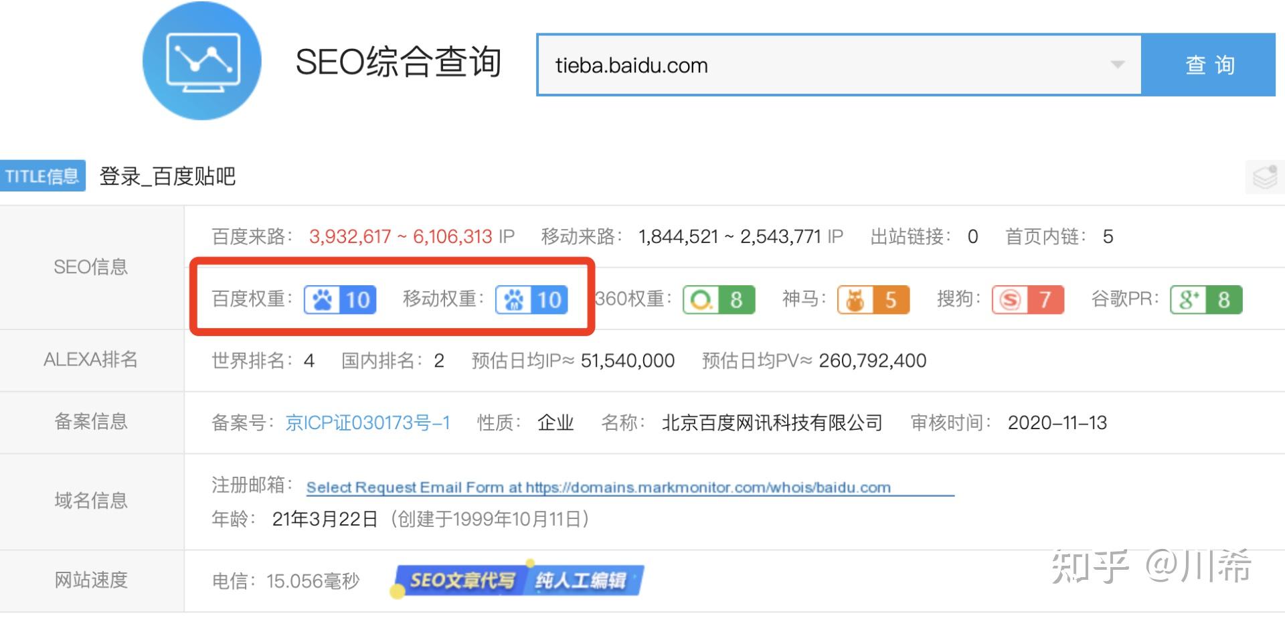This screenshot has width=1285, height=618.
Task: Click the SEO综合查询 monitor logo icon
Action: tap(202, 62)
